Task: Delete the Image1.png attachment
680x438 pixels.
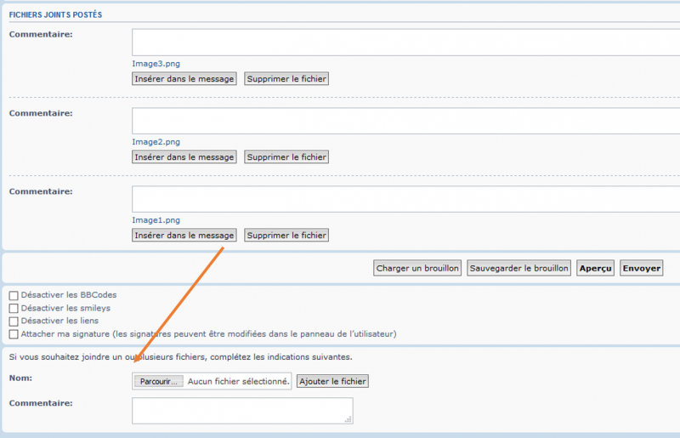Action: pyautogui.click(x=286, y=236)
